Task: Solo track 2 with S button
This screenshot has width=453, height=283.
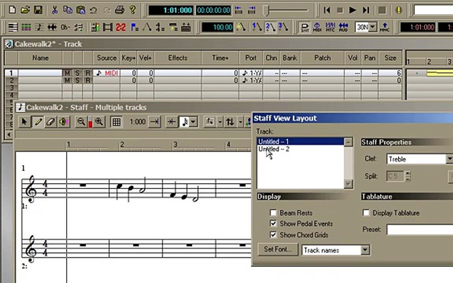Action: tap(77, 80)
